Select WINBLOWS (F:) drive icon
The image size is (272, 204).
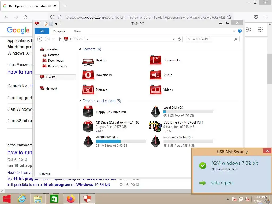pyautogui.click(x=88, y=141)
